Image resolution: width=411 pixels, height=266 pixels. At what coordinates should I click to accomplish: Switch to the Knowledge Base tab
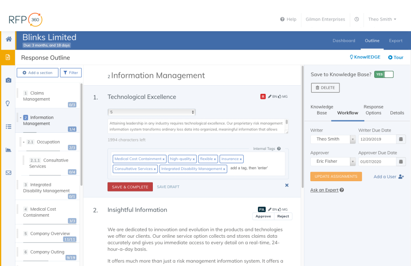(322, 110)
